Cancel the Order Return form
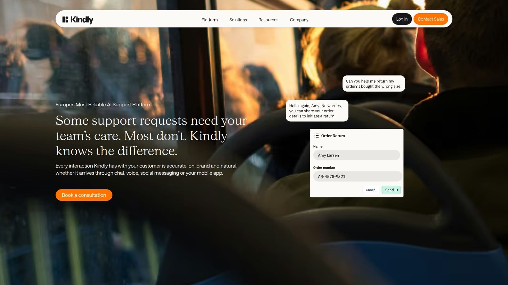508x285 pixels. (371, 190)
